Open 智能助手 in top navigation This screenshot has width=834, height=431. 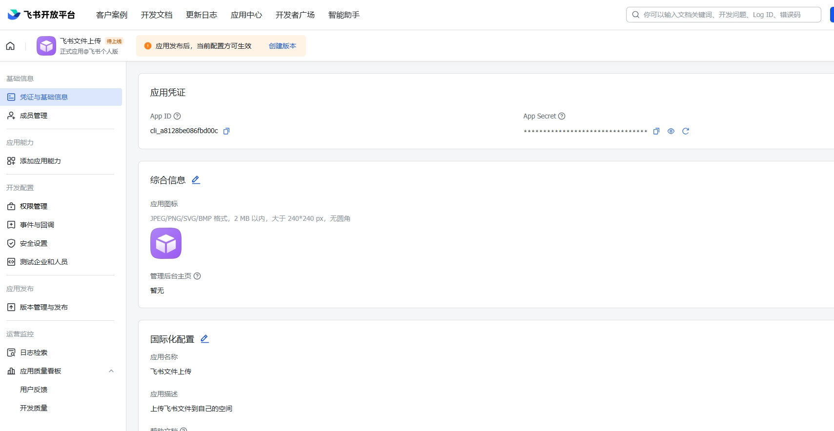[344, 15]
